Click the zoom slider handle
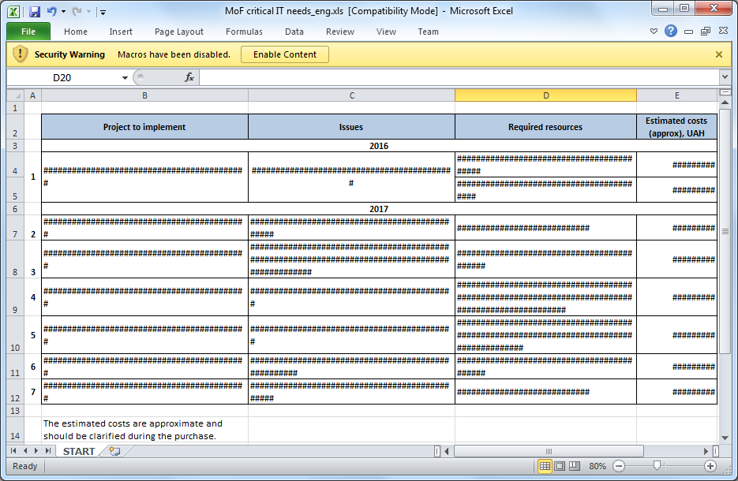The width and height of the screenshot is (738, 481). click(656, 466)
